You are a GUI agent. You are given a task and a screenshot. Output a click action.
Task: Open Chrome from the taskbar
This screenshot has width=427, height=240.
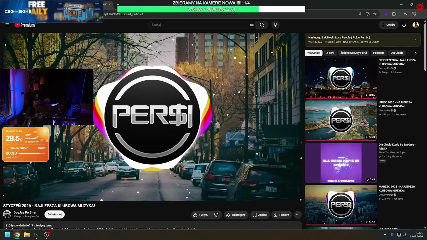(x=17, y=235)
